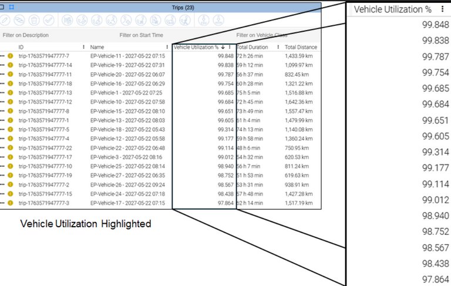Click the 56 h 7 min duration cell
Image resolution: width=451 pixels, height=286 pixels.
248,166
